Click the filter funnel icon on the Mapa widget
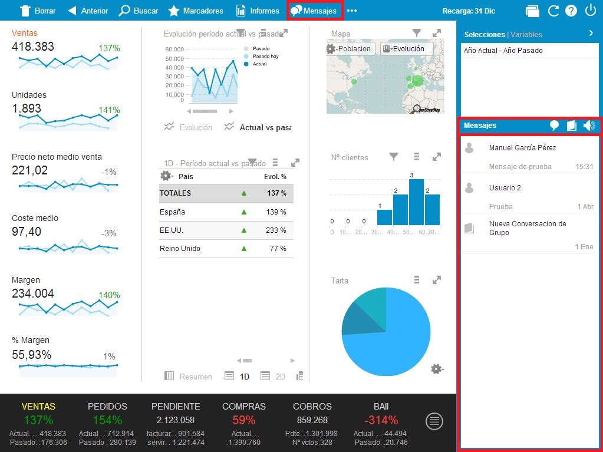 point(417,34)
